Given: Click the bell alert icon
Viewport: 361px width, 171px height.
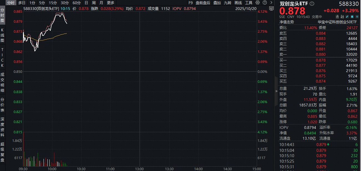Looking at the screenshot, I should click(x=352, y=17).
